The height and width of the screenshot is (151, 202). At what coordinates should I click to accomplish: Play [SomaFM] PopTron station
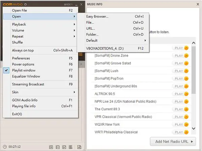[x=180, y=78]
